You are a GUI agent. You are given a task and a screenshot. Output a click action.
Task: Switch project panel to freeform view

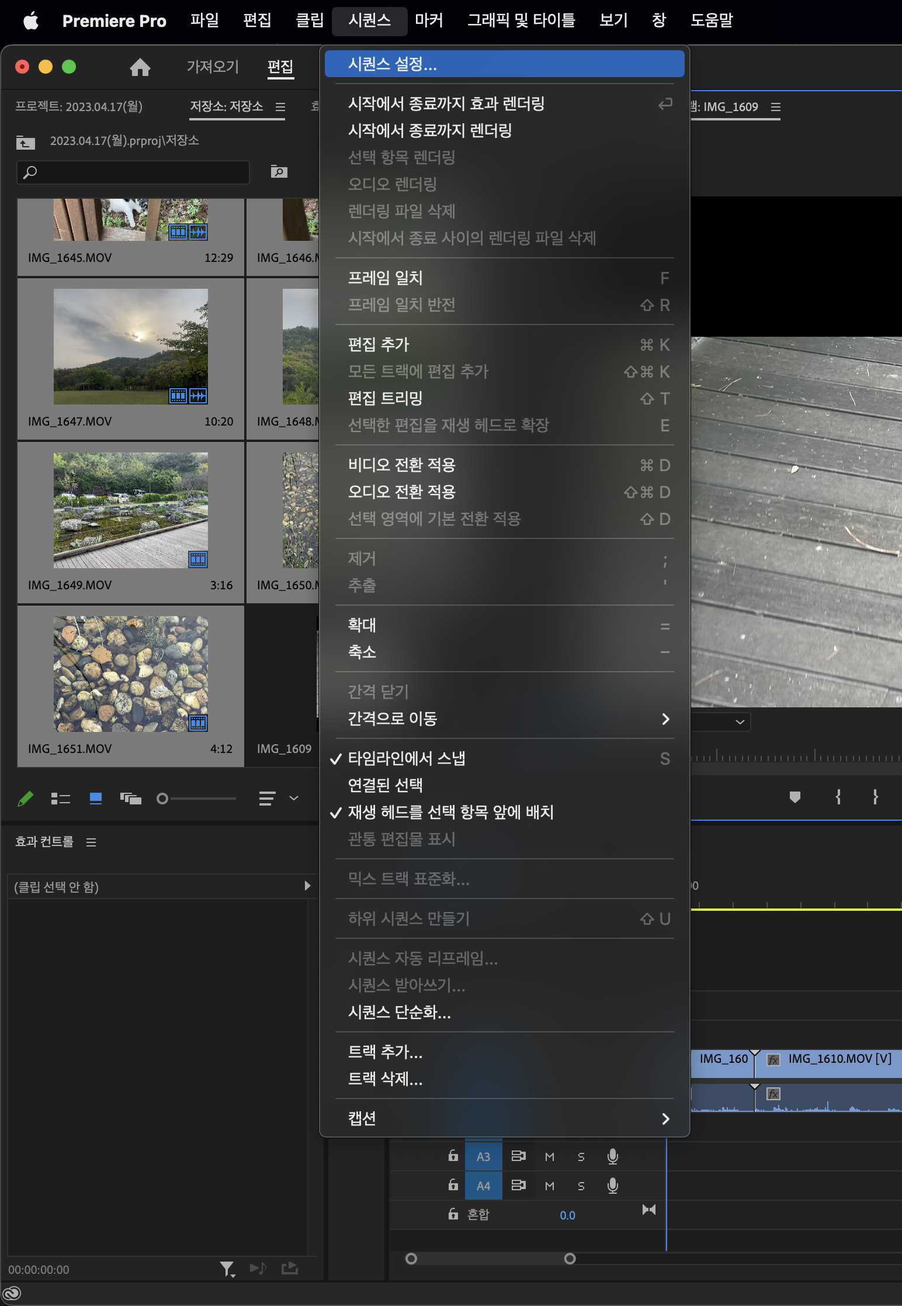coord(130,799)
